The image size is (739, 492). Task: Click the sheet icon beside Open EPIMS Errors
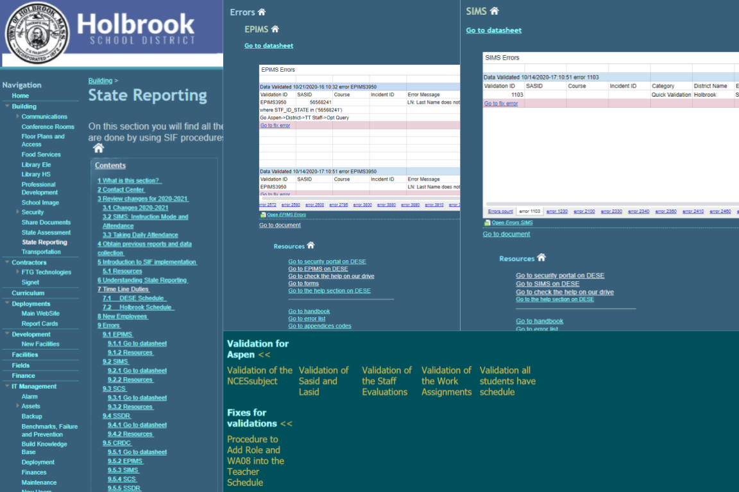(263, 215)
